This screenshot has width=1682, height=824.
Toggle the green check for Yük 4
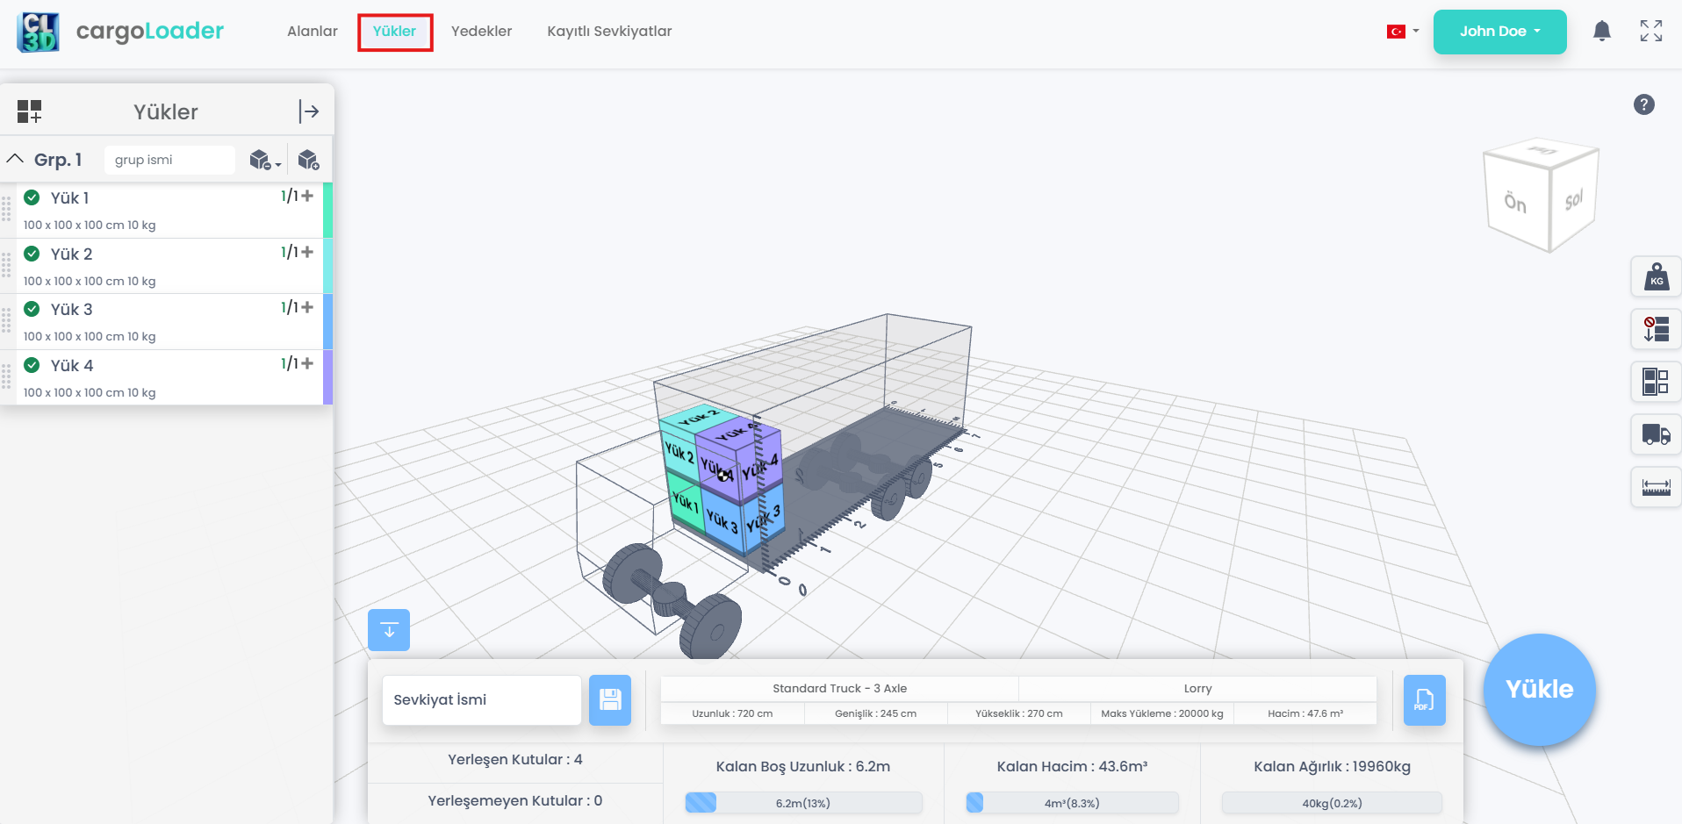point(32,365)
